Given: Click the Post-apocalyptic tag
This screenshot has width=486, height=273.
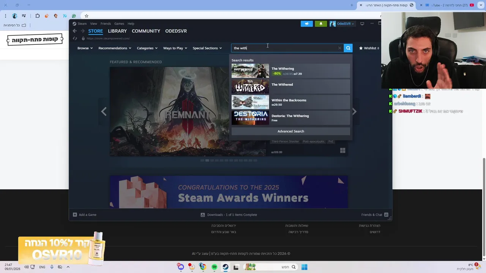Looking at the screenshot, I should [314, 141].
